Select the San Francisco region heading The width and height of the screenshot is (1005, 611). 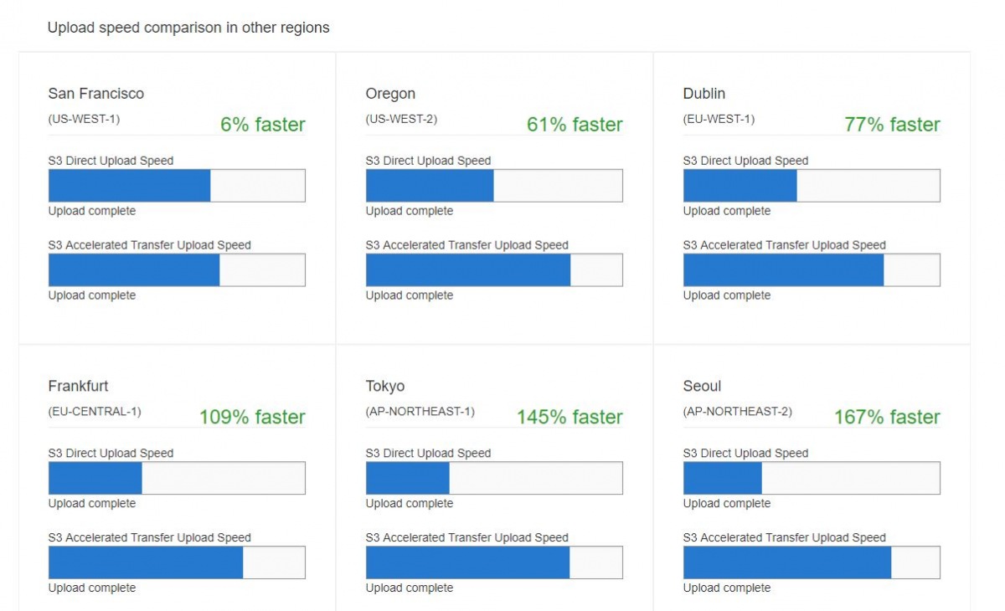[96, 94]
